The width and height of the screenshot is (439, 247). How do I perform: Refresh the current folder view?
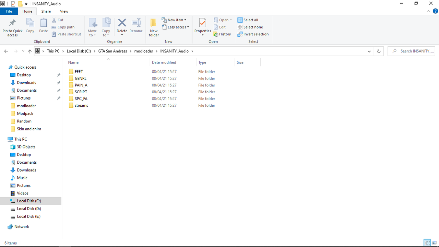pos(379,51)
